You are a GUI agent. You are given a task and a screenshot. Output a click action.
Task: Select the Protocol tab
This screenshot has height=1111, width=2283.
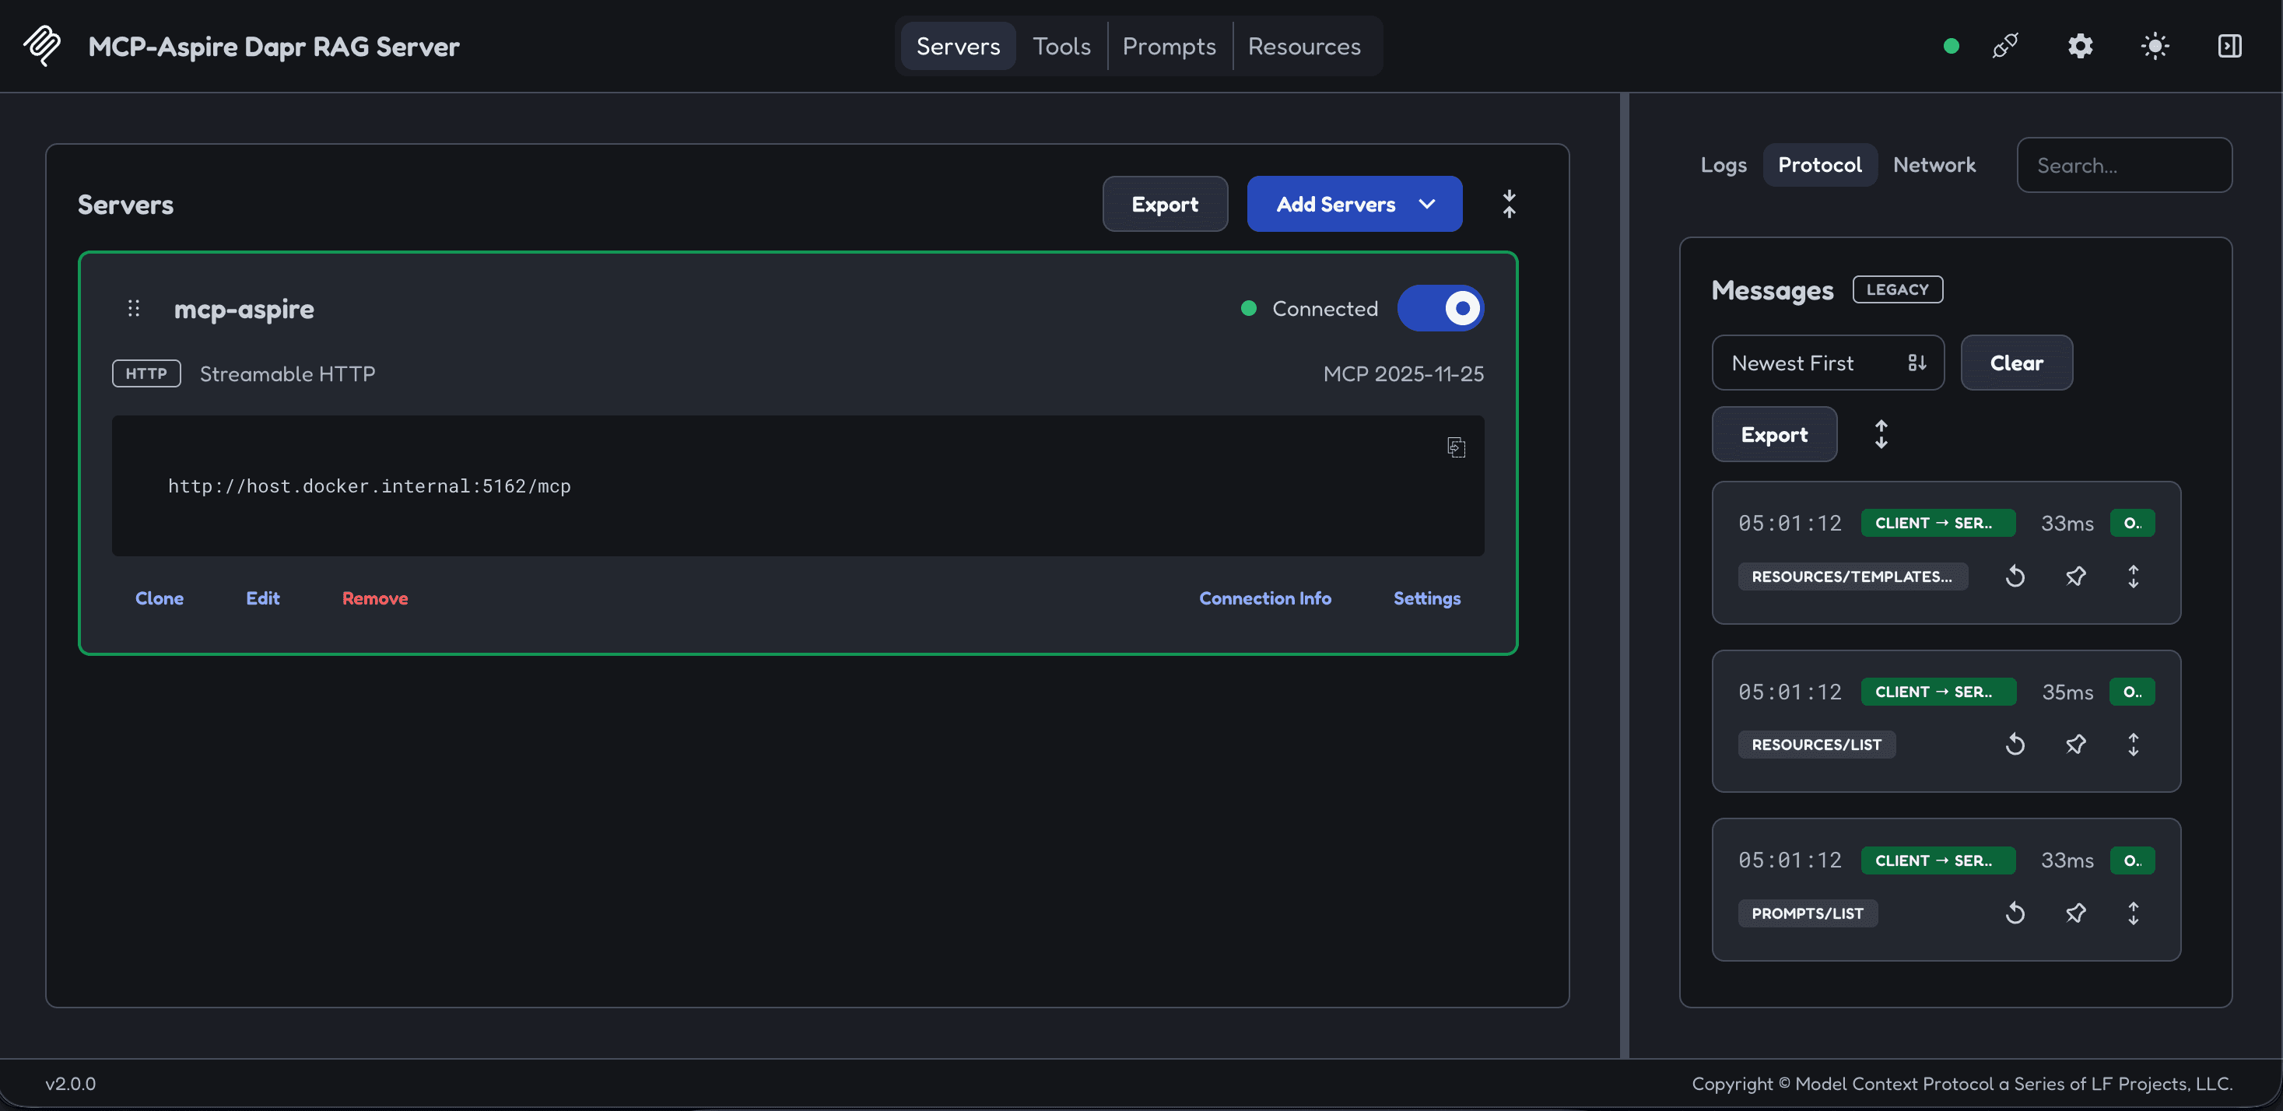click(1819, 165)
